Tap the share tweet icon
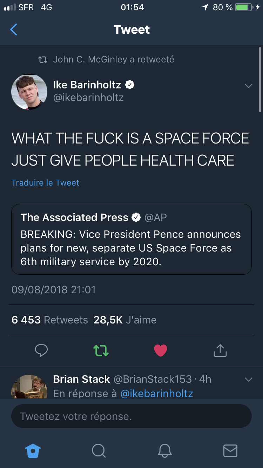Viewport: 263px width, 468px height. (x=220, y=350)
